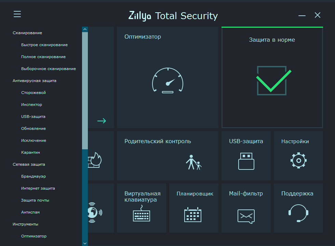Open Быстрое сканирование
The height and width of the screenshot is (246, 335).
coord(44,45)
